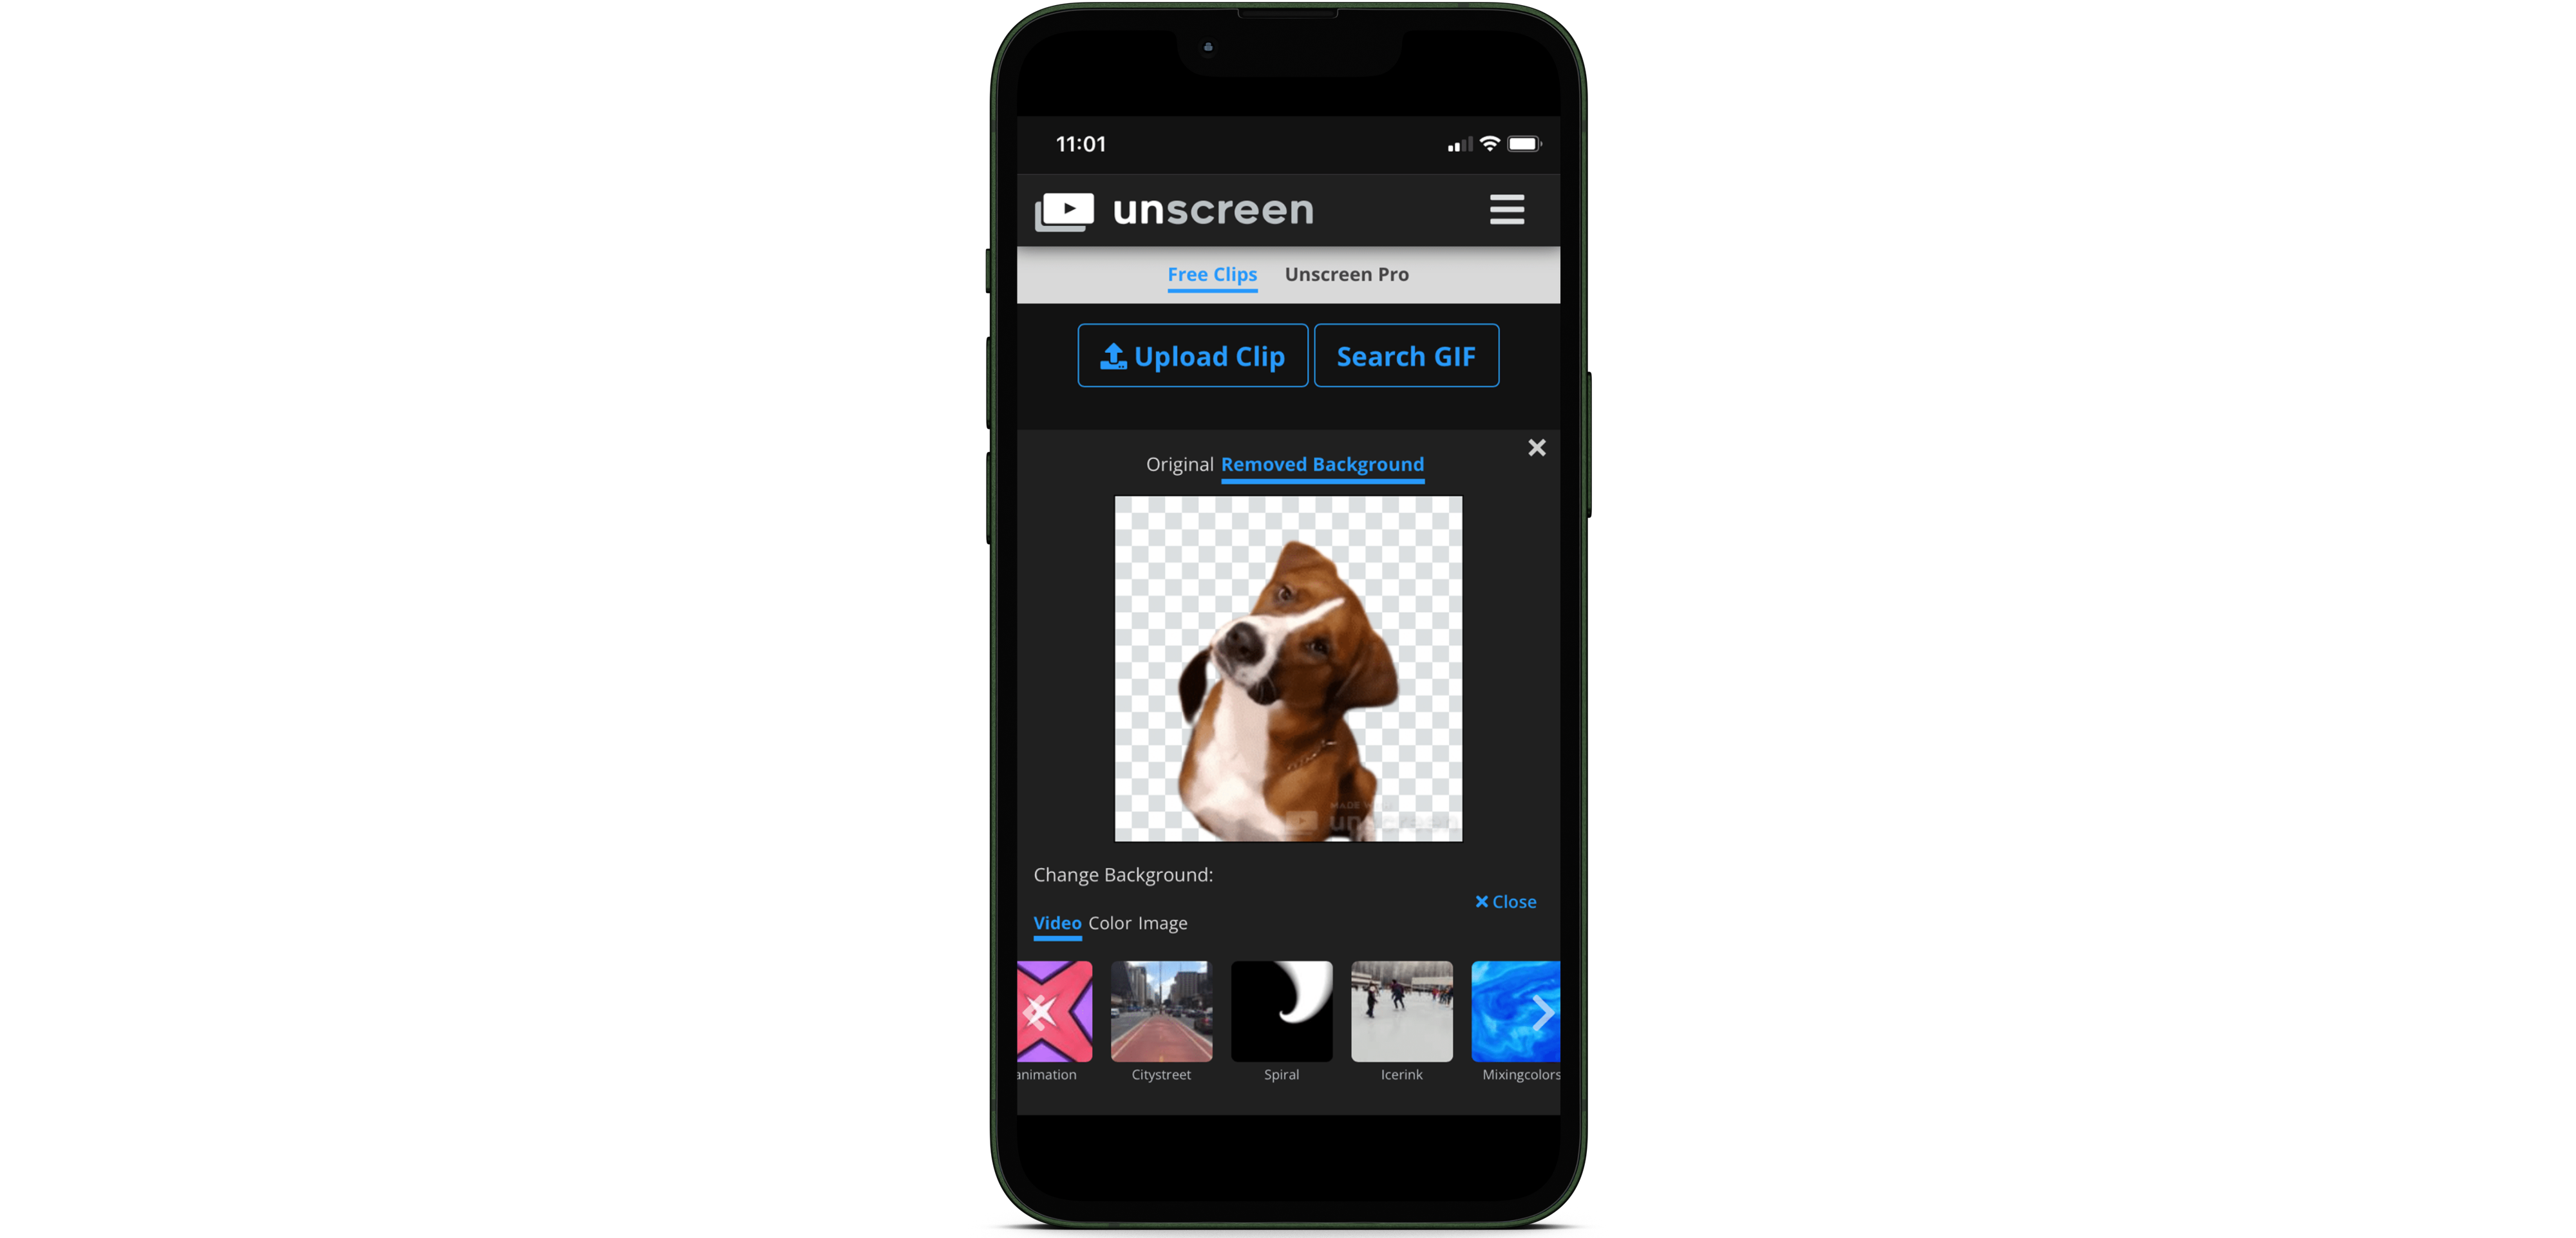The image size is (2576, 1238).
Task: Switch to the Free Clips tab
Action: 1213,274
